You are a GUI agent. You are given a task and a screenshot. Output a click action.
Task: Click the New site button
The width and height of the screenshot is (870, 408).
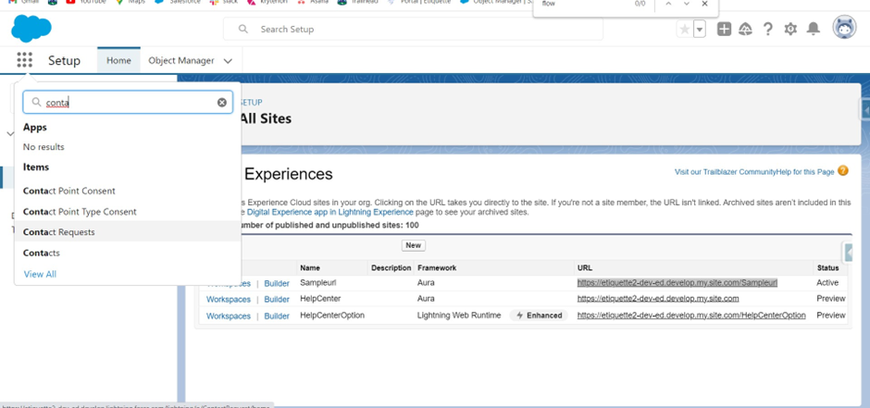tap(414, 245)
